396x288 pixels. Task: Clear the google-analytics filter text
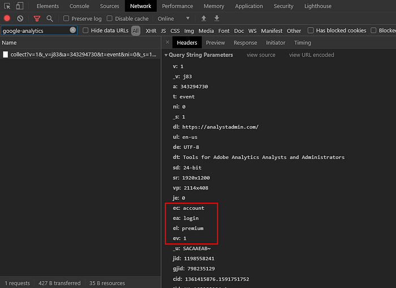coord(73,30)
